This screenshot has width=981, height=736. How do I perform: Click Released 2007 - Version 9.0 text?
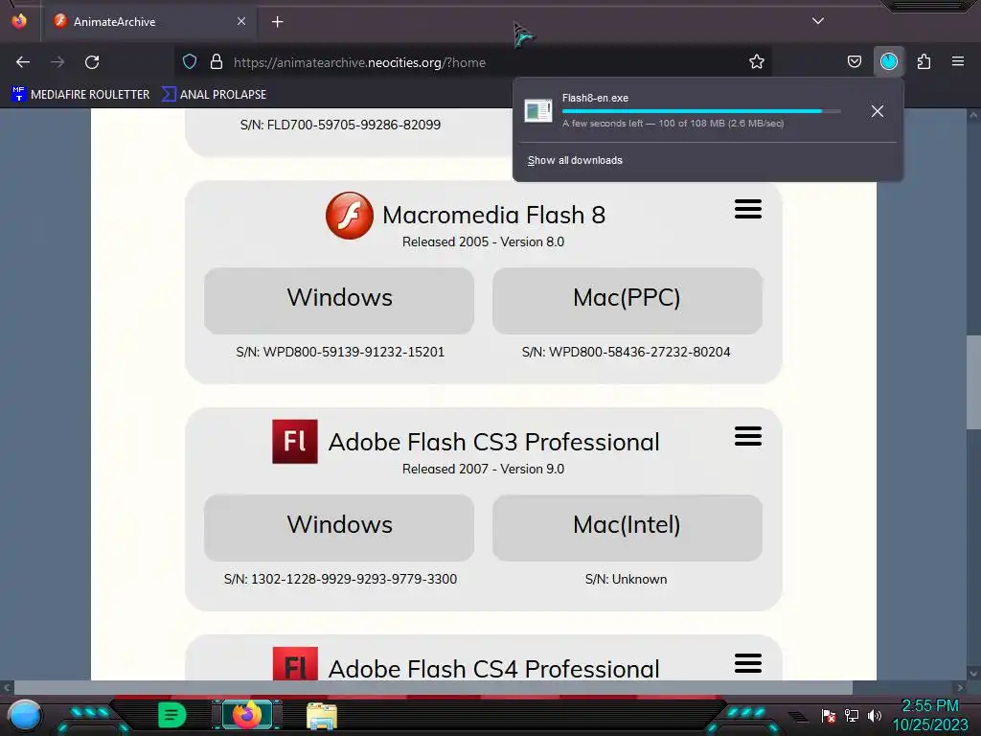(x=483, y=470)
